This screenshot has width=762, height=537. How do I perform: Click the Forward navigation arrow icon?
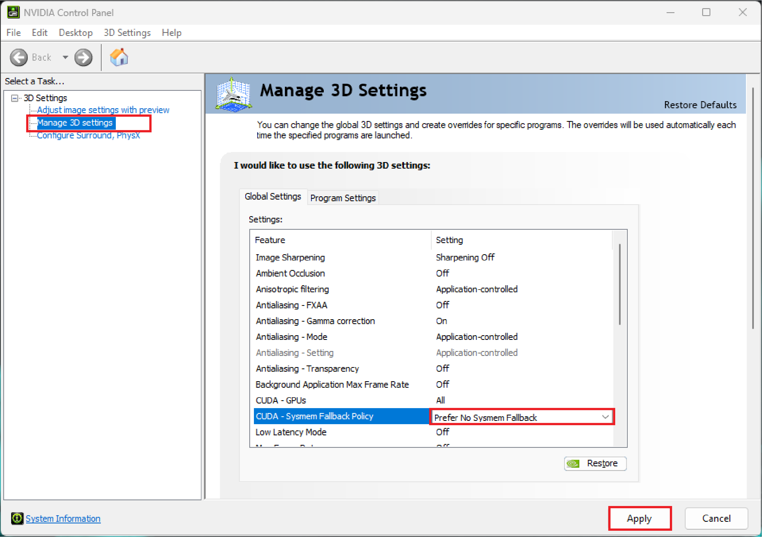click(x=83, y=57)
